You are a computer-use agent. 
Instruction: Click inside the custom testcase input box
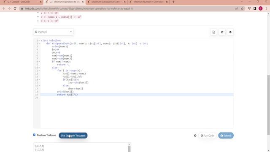click(81, 148)
